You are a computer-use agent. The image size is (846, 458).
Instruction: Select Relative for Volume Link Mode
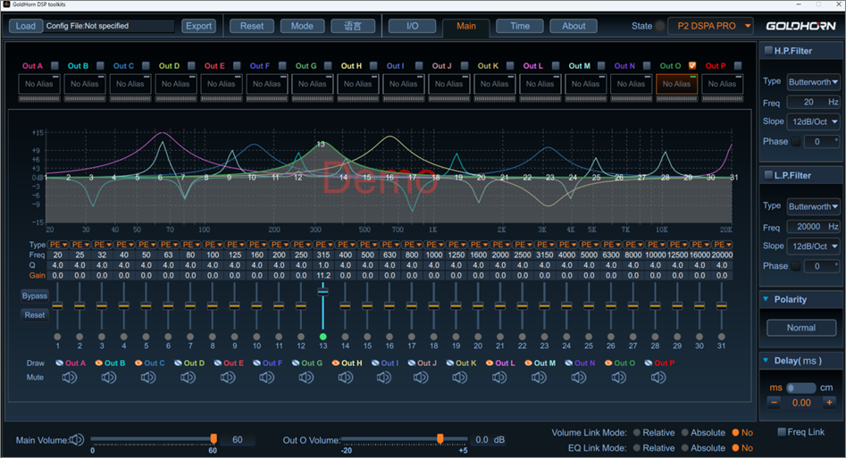pos(637,433)
